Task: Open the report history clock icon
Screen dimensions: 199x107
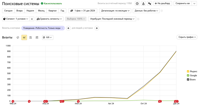Action: click(137, 3)
